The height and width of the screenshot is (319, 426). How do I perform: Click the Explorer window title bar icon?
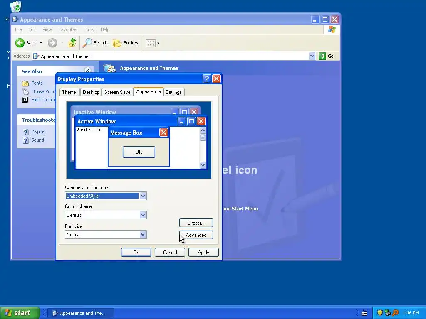15,20
